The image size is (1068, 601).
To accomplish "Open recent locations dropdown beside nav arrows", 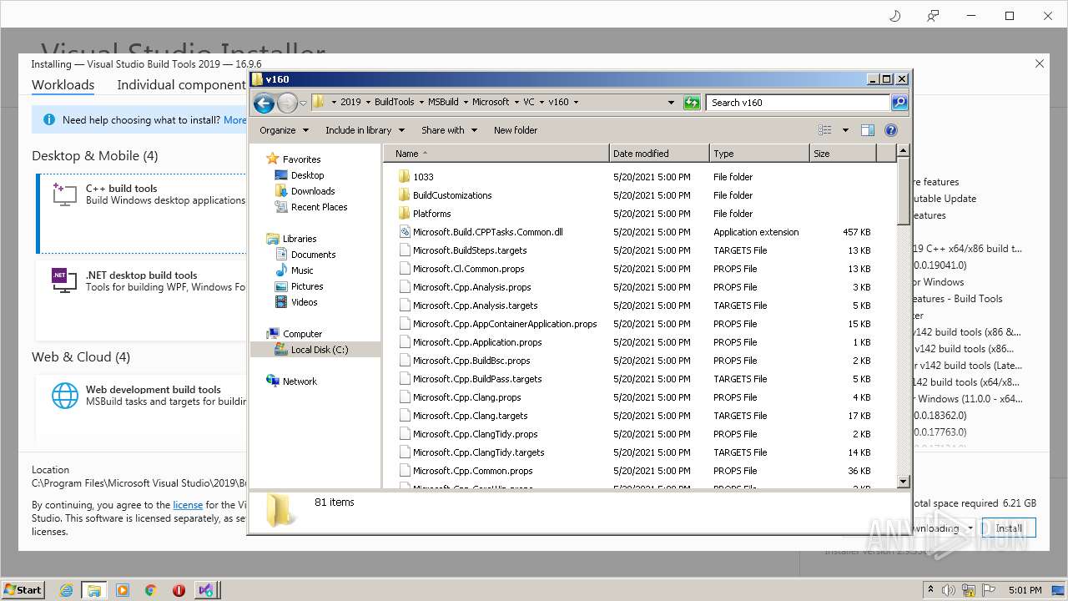I will point(303,103).
